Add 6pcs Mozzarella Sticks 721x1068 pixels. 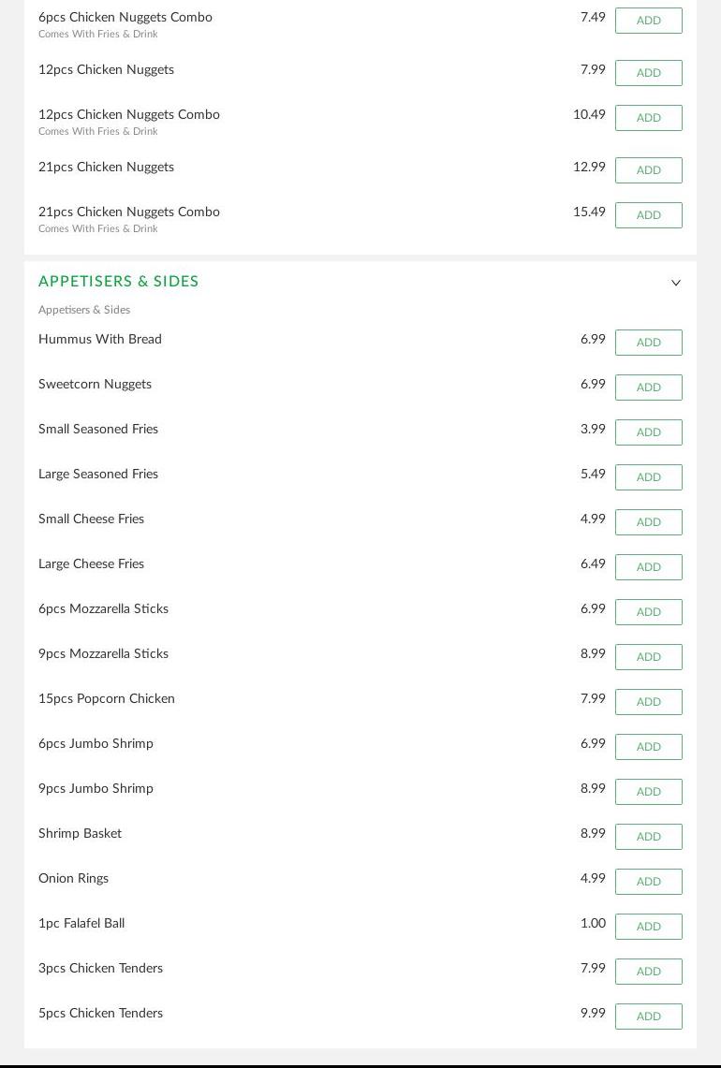pyautogui.click(x=648, y=612)
